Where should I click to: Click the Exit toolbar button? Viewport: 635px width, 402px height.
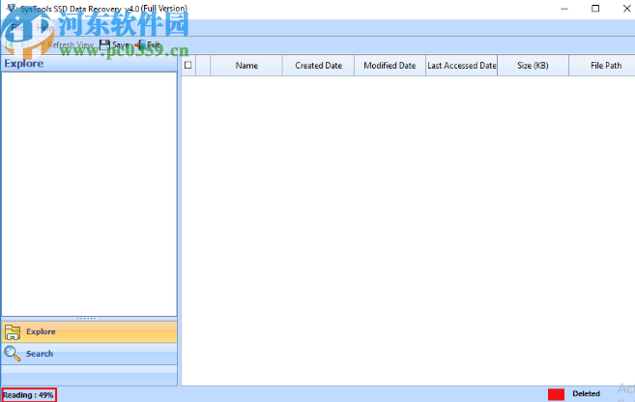click(x=149, y=44)
